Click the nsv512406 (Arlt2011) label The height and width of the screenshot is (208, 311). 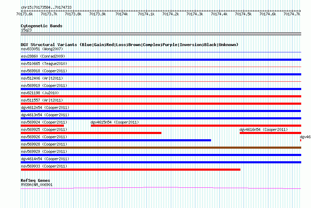(42, 78)
